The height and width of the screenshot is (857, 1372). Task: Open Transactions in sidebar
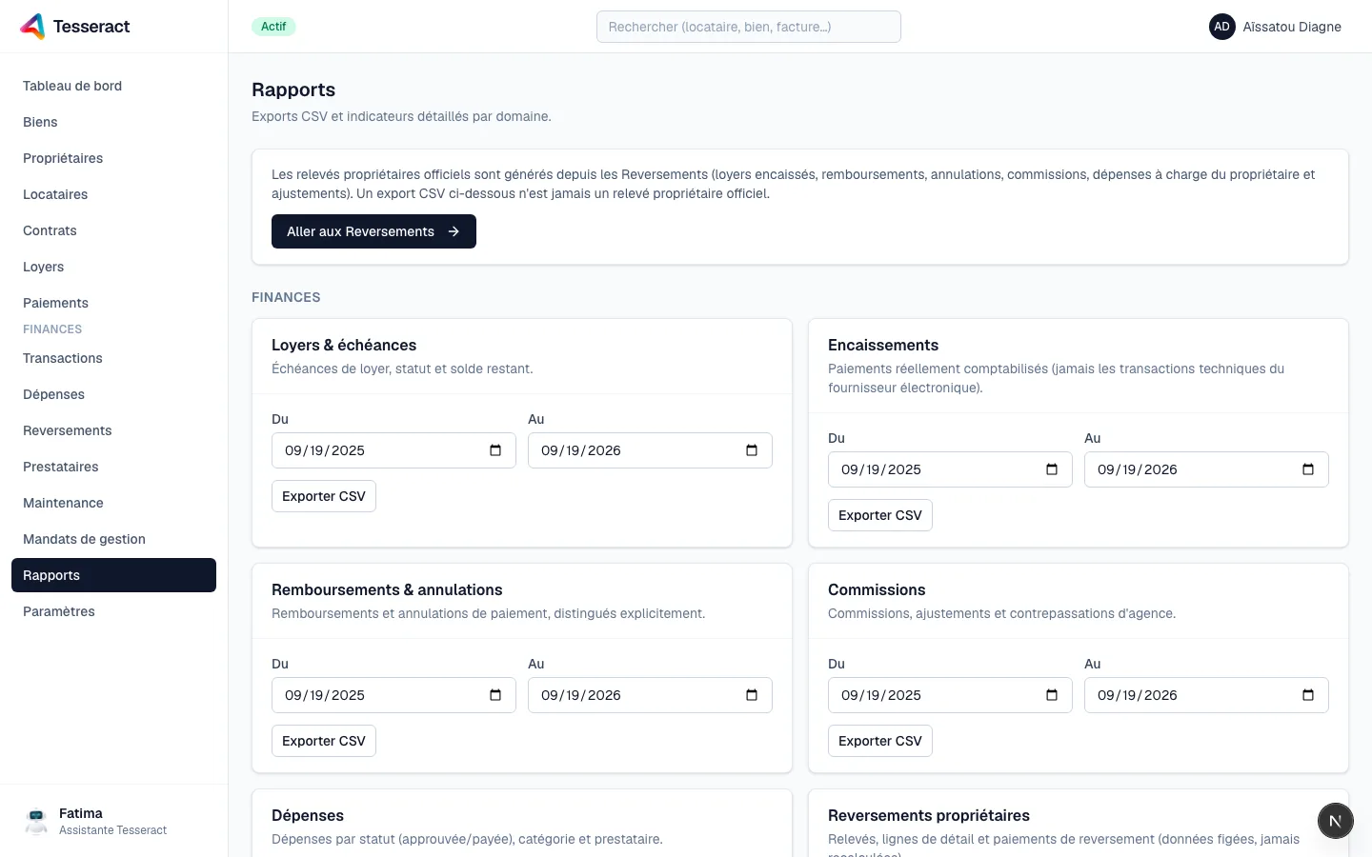click(x=113, y=358)
